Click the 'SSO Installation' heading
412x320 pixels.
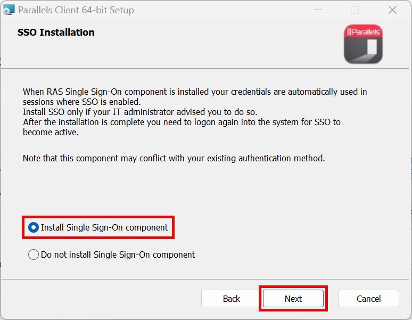(x=56, y=32)
